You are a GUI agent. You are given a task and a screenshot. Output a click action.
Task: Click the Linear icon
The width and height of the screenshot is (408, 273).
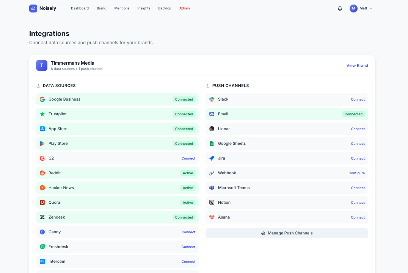[x=212, y=129]
